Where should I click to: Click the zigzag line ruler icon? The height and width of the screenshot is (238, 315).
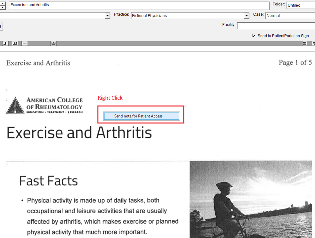25,44
